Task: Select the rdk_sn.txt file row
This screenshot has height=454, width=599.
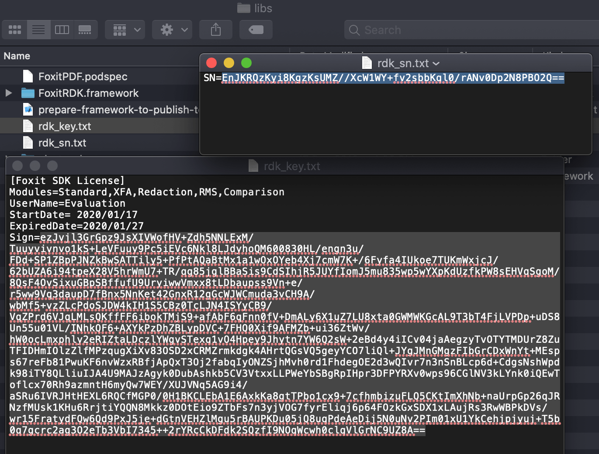Action: coord(100,143)
